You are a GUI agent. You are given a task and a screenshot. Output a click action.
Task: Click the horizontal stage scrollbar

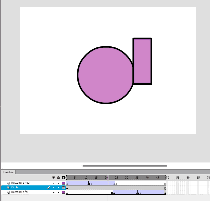click(125, 166)
